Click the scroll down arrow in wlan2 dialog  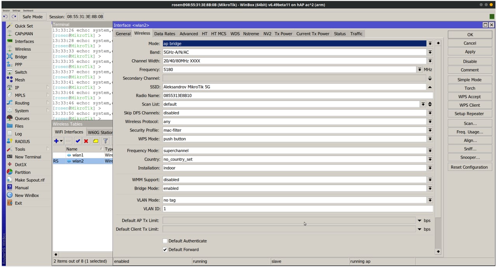click(x=438, y=252)
